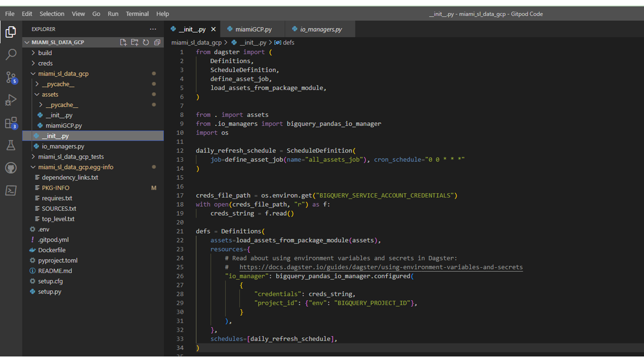
Task: Open io_managers.py in the file tree
Action: tap(93, 146)
